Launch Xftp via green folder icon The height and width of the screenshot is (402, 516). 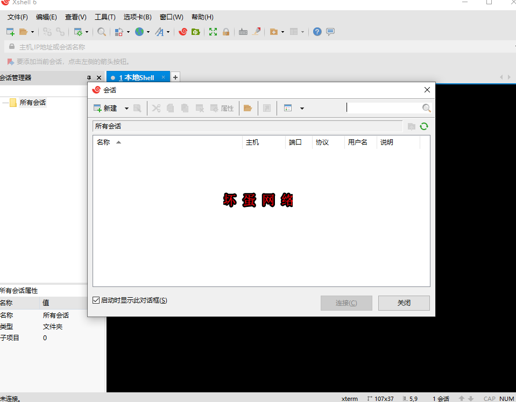[x=196, y=32]
